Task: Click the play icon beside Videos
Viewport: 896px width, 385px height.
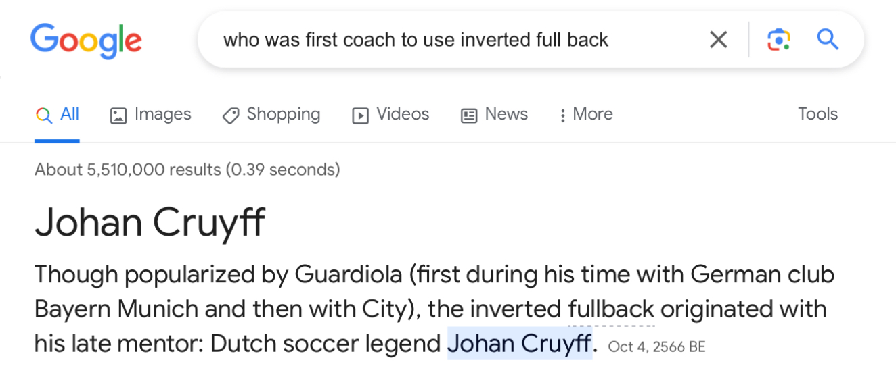Action: tap(361, 115)
